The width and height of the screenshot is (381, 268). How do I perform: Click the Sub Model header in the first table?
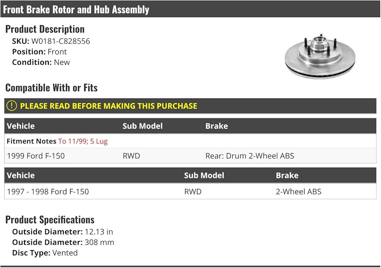(x=142, y=126)
